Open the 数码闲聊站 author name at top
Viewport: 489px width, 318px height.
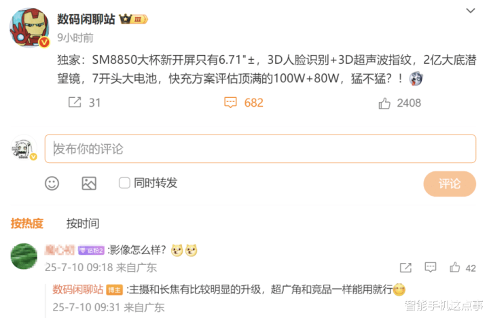click(x=86, y=19)
